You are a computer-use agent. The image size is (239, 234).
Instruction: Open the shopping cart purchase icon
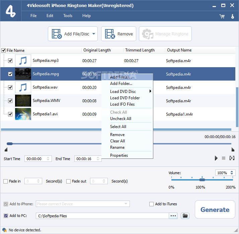(x=222, y=16)
